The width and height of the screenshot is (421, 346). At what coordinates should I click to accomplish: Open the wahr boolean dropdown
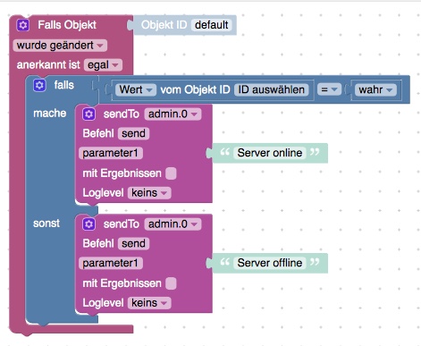pyautogui.click(x=375, y=89)
